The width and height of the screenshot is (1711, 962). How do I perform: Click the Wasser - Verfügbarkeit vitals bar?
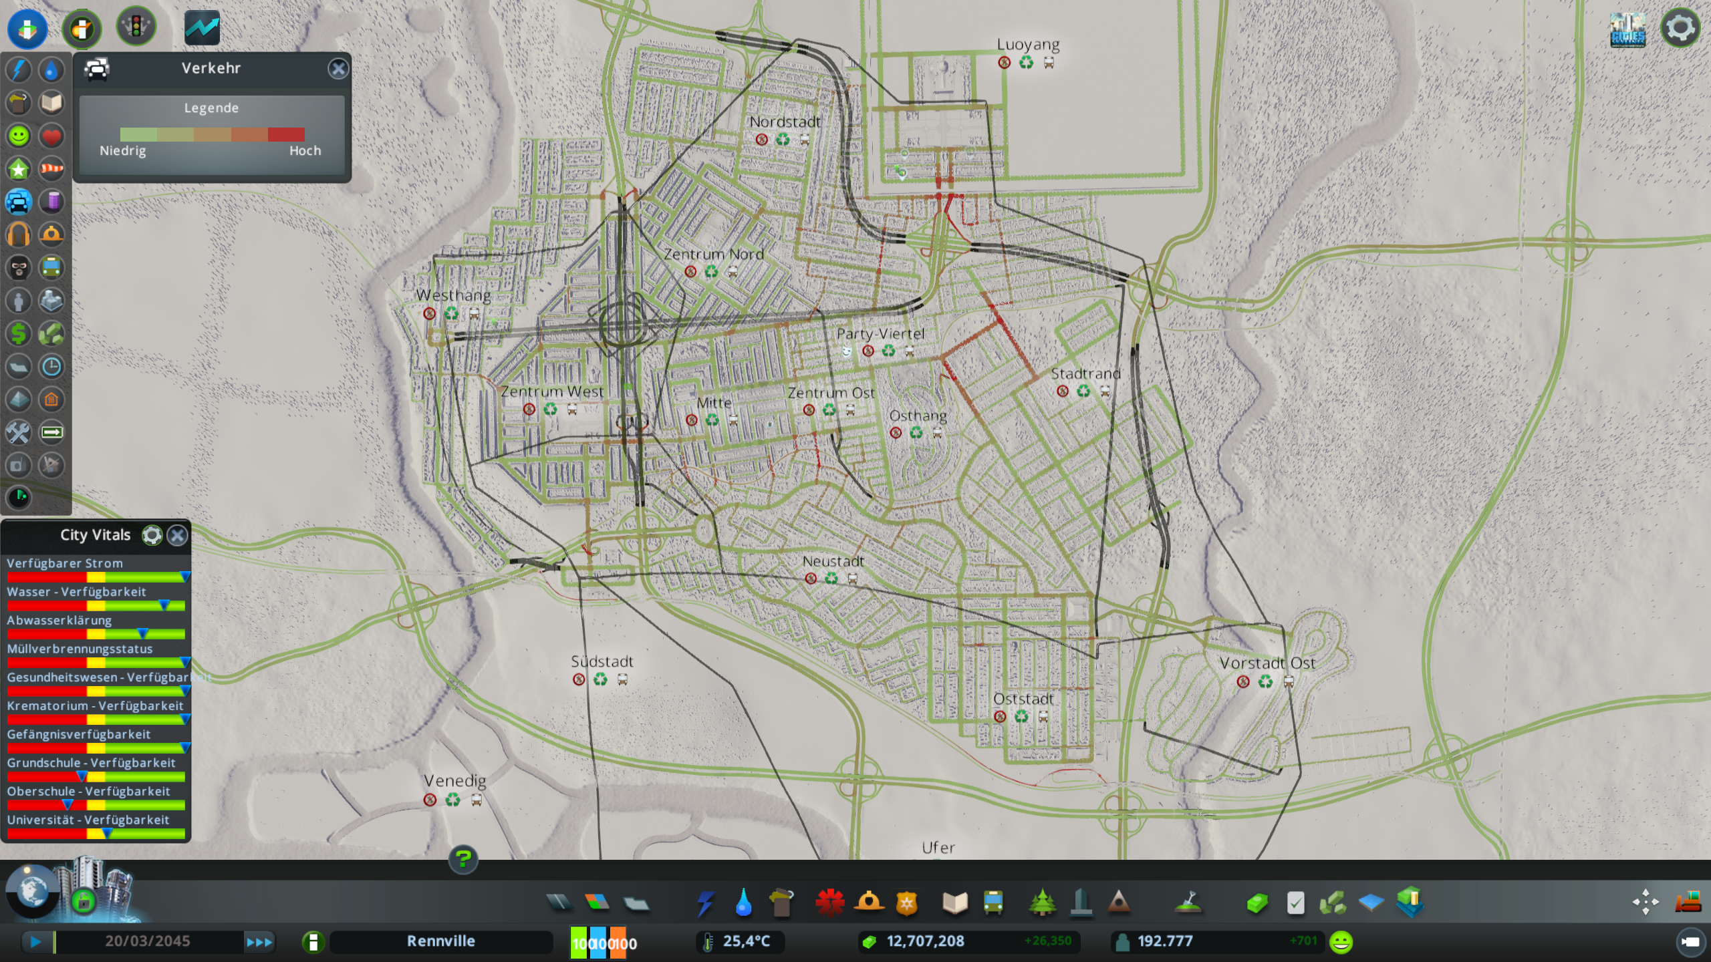click(96, 605)
